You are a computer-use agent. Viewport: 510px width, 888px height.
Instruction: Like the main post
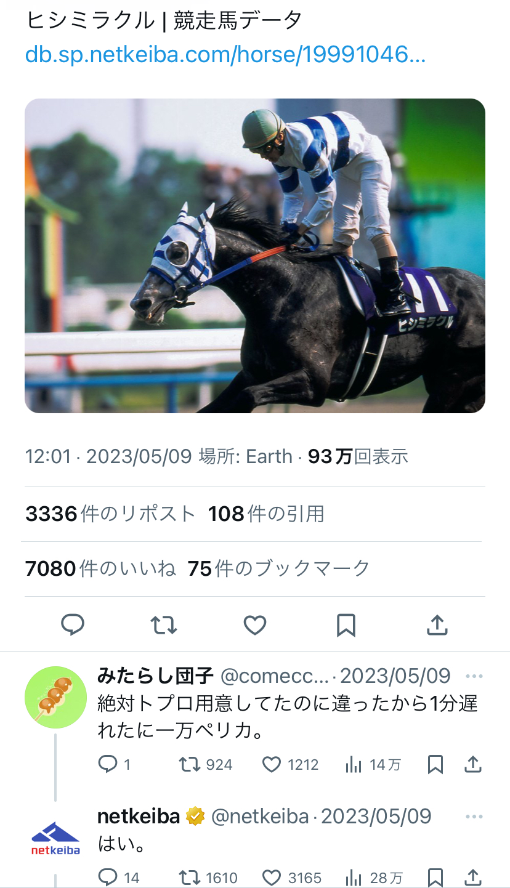pos(255,625)
